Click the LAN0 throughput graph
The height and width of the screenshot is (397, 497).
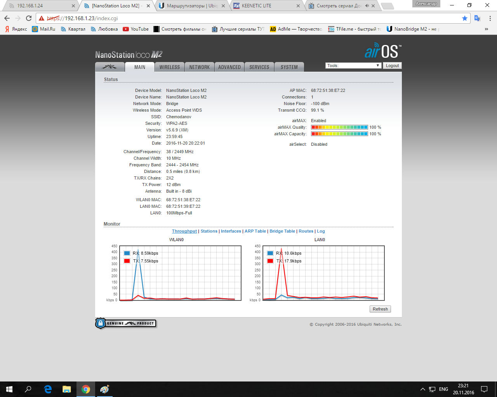323,273
